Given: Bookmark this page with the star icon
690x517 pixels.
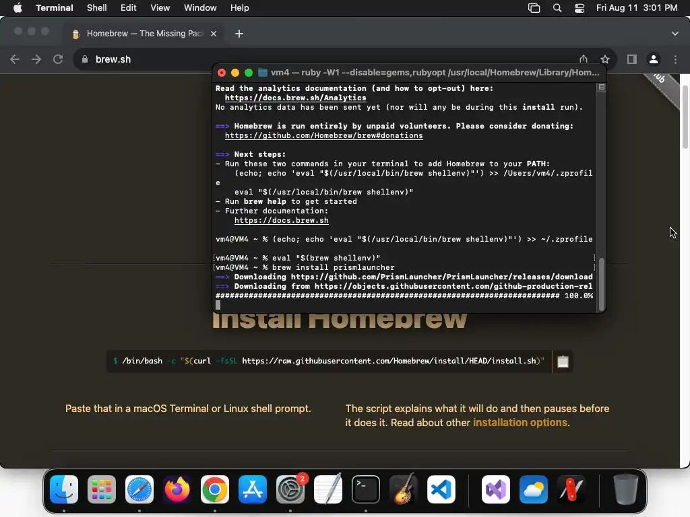Looking at the screenshot, I should pos(605,59).
